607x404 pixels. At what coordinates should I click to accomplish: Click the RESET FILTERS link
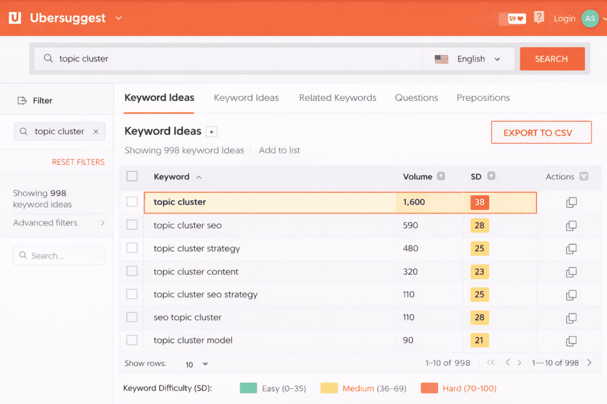pos(78,162)
